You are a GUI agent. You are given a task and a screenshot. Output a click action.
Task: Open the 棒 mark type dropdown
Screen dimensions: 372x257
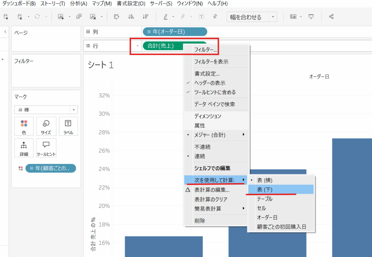pyautogui.click(x=46, y=110)
